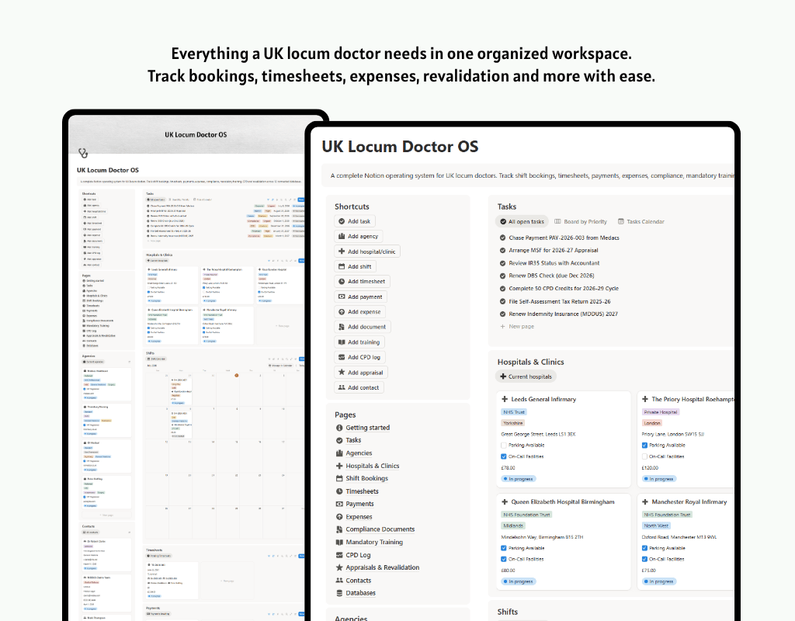Image resolution: width=795 pixels, height=621 pixels.
Task: Toggle Parking Available on Queen Elizabeth Hospital
Action: (503, 548)
